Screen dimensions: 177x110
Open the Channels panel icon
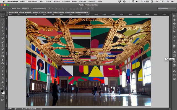175,71
